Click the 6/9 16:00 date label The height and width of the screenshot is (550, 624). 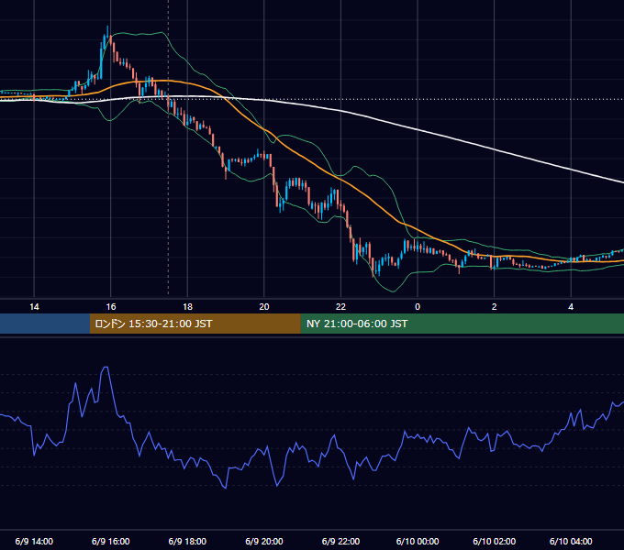tap(111, 541)
